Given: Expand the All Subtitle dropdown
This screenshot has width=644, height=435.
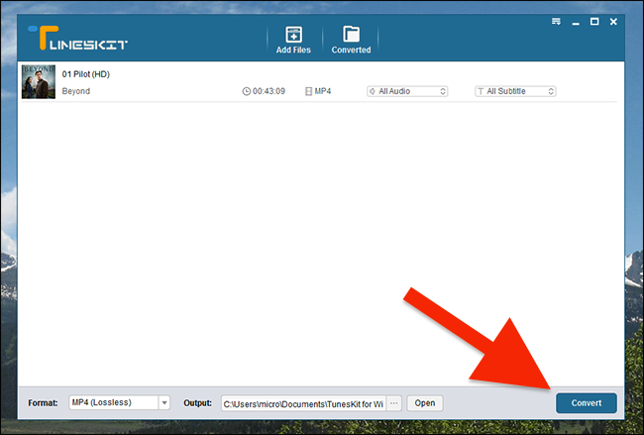Looking at the screenshot, I should point(515,91).
